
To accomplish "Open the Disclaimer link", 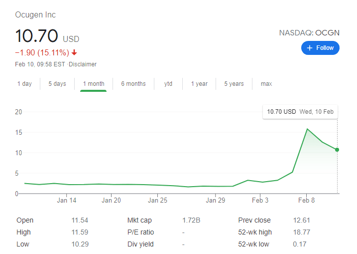I will click(x=83, y=64).
